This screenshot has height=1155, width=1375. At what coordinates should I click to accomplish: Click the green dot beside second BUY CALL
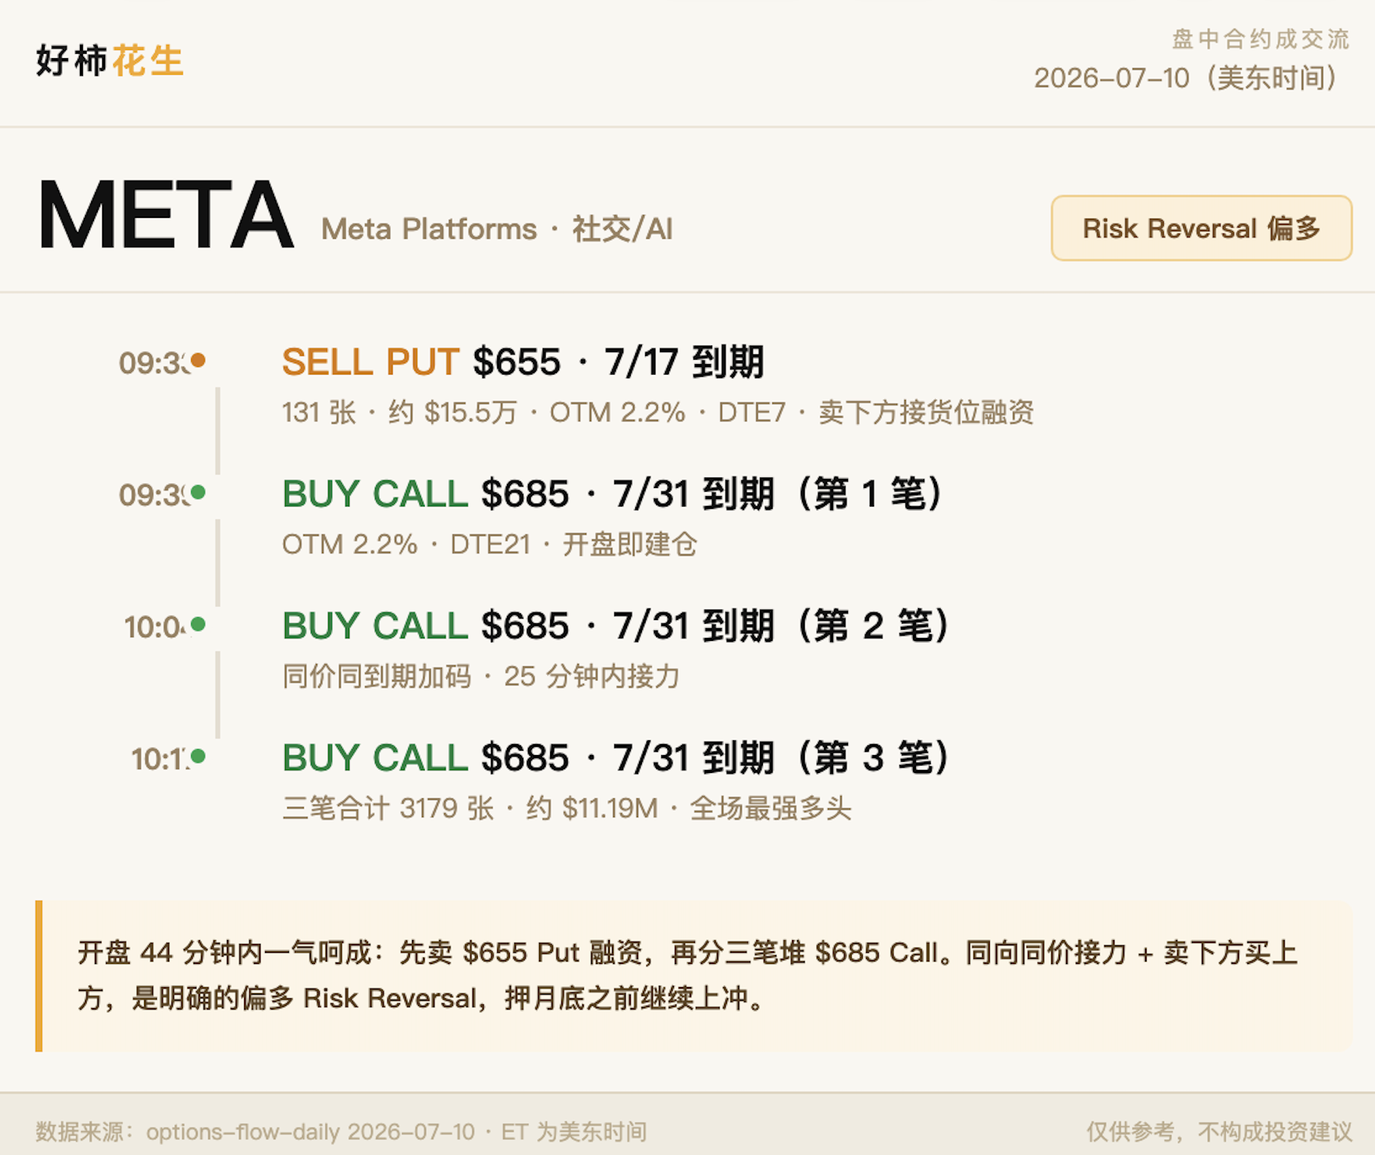[198, 625]
